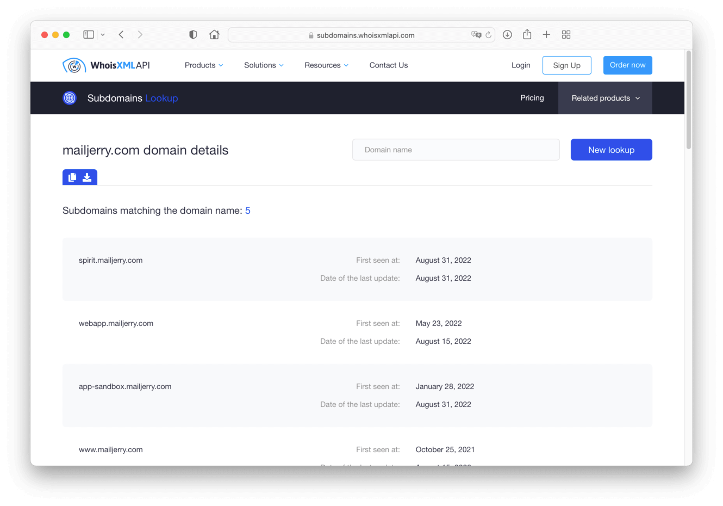
Task: Open the Pricing tab
Action: pos(532,98)
